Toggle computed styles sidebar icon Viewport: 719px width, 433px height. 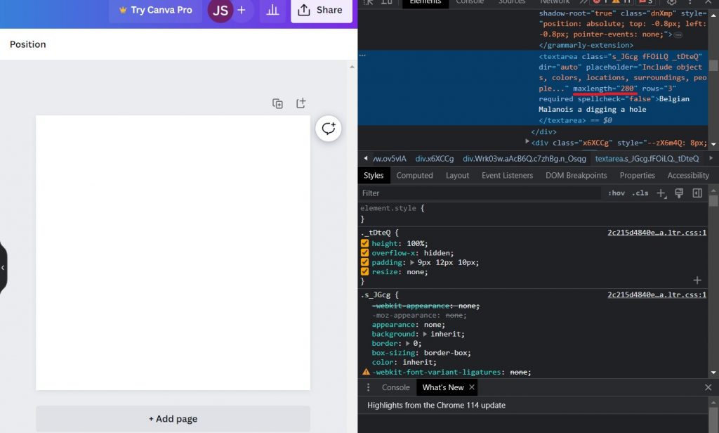[x=697, y=193]
